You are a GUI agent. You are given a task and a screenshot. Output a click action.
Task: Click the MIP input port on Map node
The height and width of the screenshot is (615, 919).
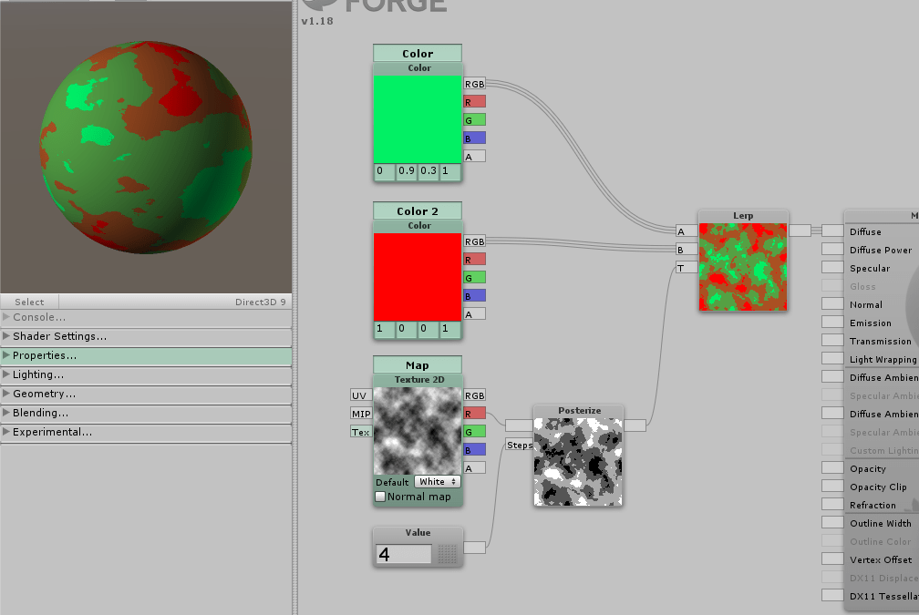click(x=361, y=414)
